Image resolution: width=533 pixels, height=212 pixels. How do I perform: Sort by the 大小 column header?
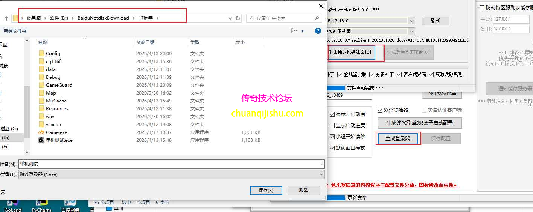point(240,42)
